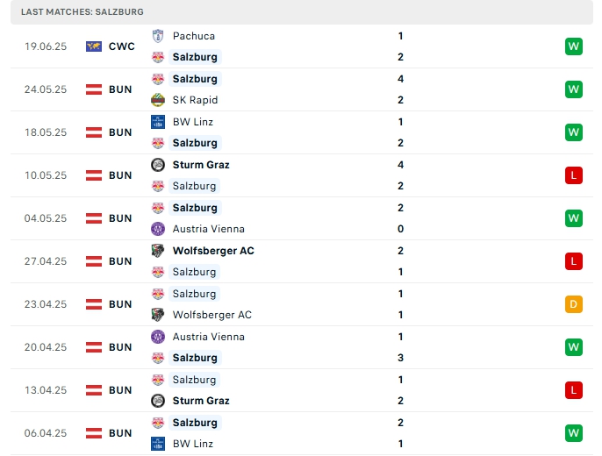Click the Sturm Graz crest on 10.05.25
602x456 pixels.
pos(158,165)
